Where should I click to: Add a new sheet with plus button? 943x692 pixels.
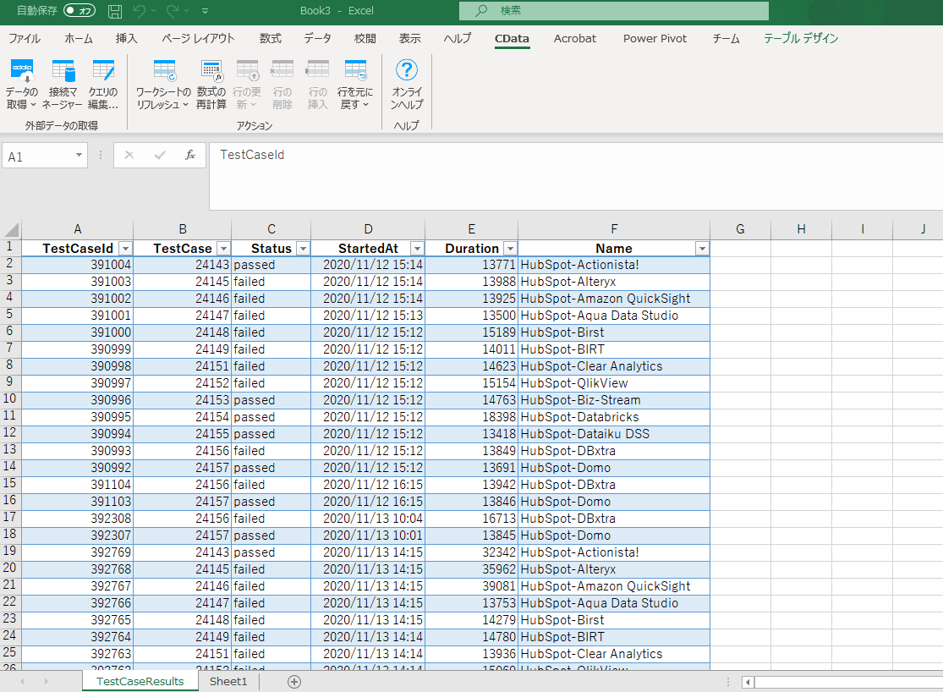coord(294,681)
